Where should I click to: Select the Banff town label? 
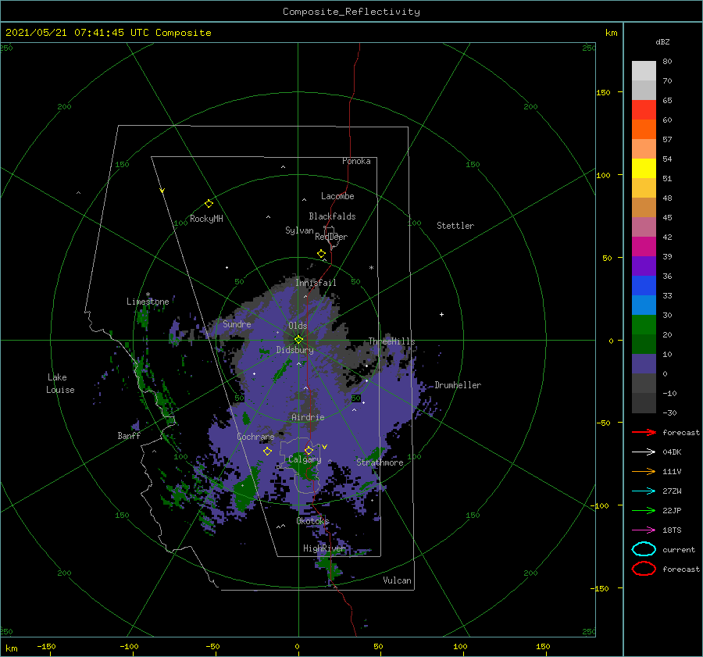tap(129, 435)
